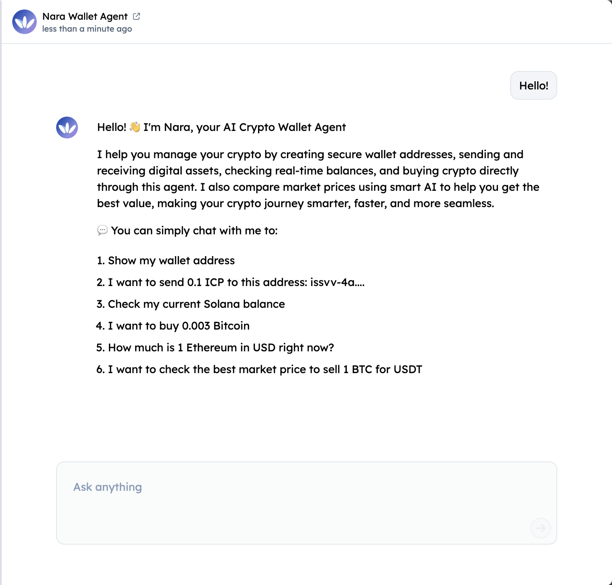This screenshot has width=612, height=585.
Task: Click 'How much is 1 Ethereum in USD' line
Action: tap(215, 347)
